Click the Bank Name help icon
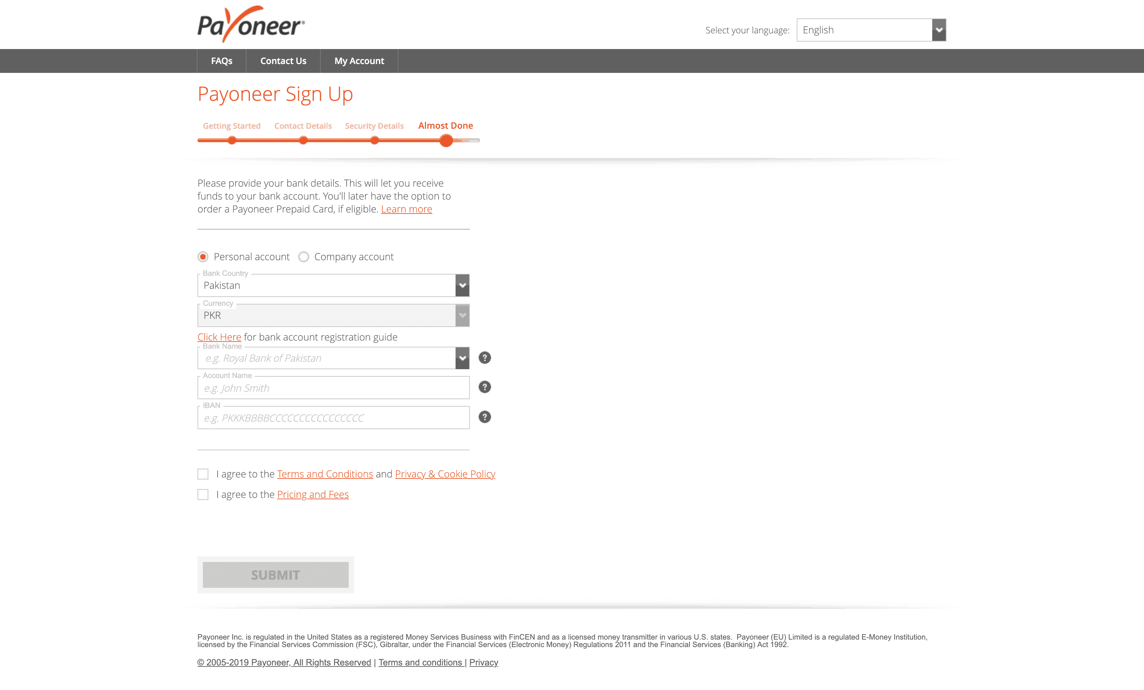 (x=483, y=357)
